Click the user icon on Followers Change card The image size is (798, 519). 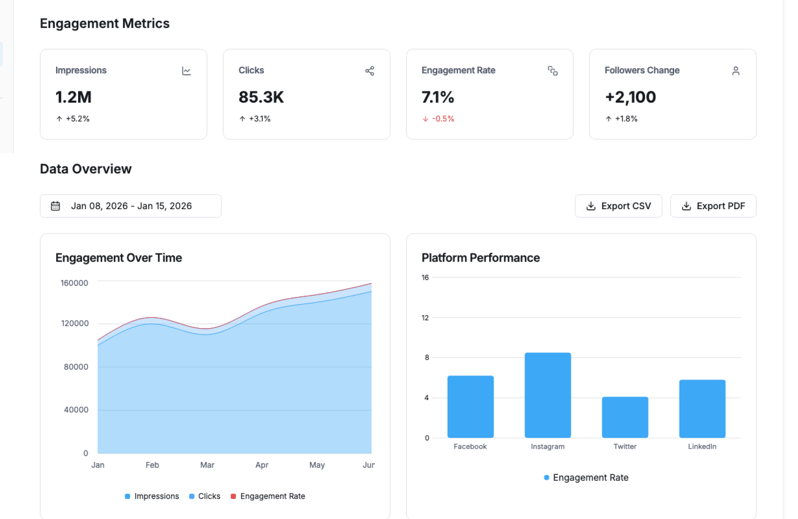point(735,71)
